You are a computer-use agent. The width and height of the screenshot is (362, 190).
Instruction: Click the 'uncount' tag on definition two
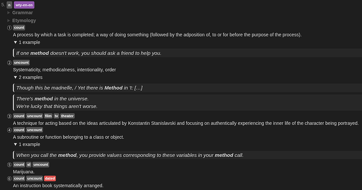[x=21, y=63]
